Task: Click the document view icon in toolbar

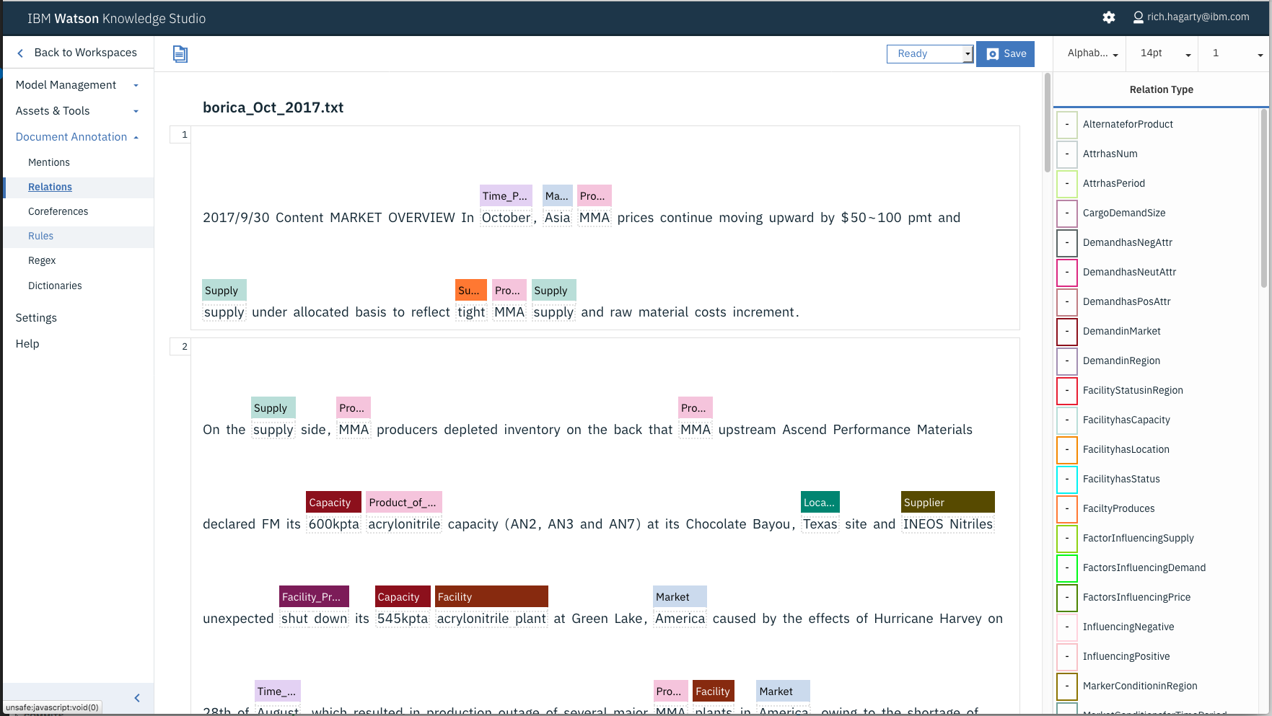Action: tap(180, 54)
